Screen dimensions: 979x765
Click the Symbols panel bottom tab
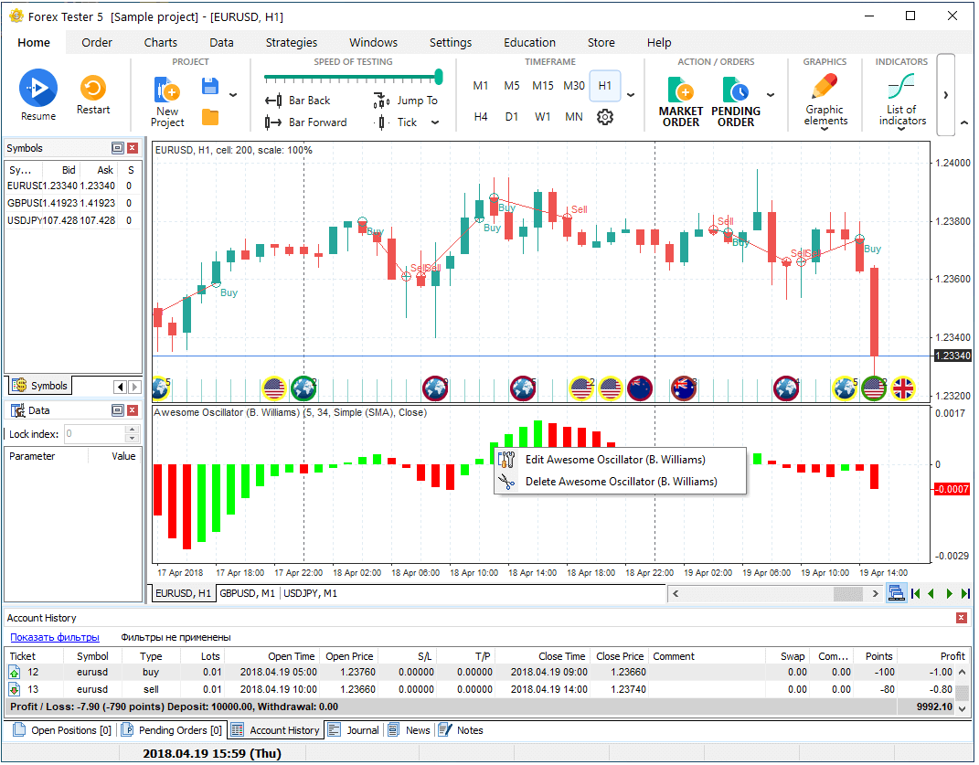pyautogui.click(x=39, y=386)
